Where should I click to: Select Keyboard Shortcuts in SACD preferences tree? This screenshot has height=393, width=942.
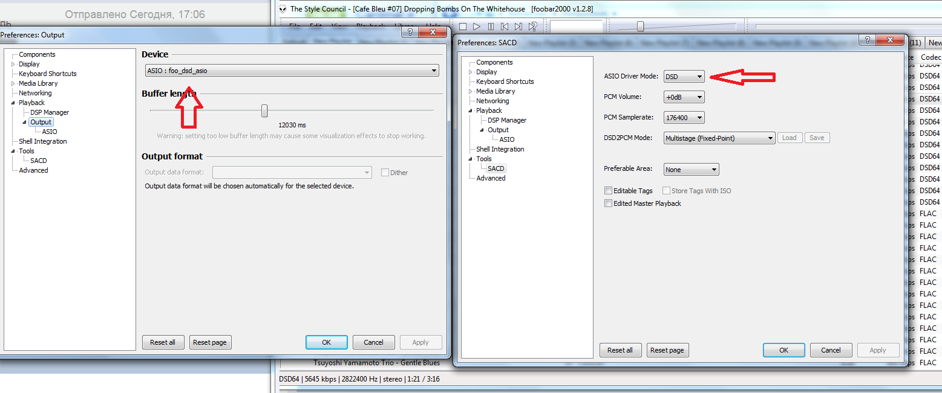tap(505, 81)
